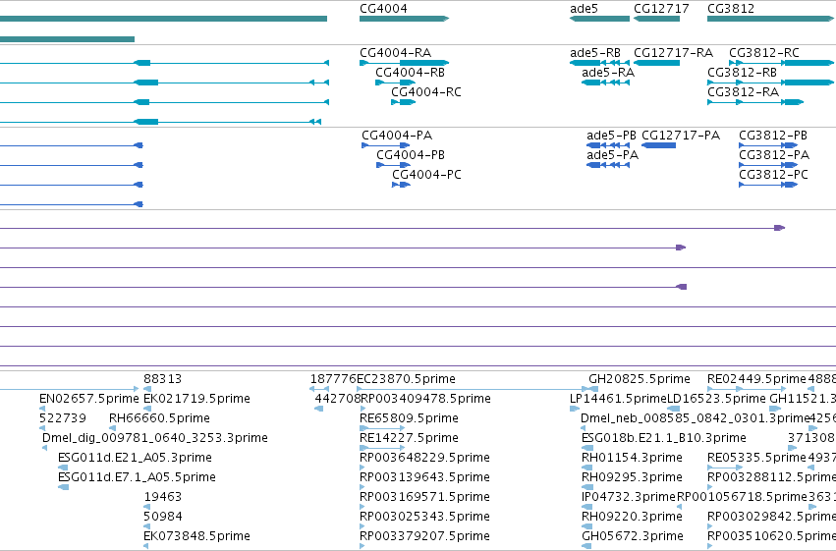Viewport: 836px width, 551px height.
Task: Select feature 88313 label
Action: [163, 379]
